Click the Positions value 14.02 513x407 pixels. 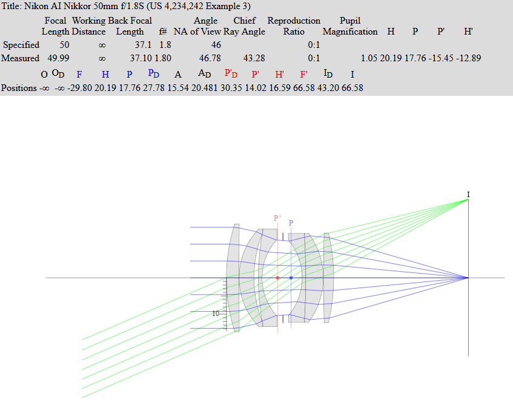point(256,88)
